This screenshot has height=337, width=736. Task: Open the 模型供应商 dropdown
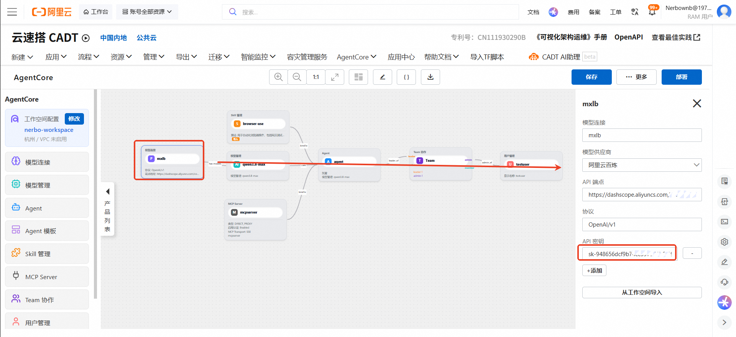click(642, 165)
